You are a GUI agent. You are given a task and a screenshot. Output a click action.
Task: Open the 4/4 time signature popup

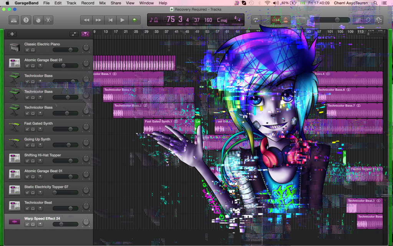pyautogui.click(x=237, y=19)
